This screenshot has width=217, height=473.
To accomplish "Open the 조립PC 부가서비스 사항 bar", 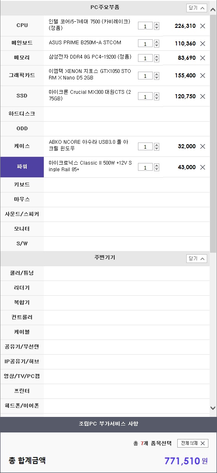I will (x=108, y=424).
